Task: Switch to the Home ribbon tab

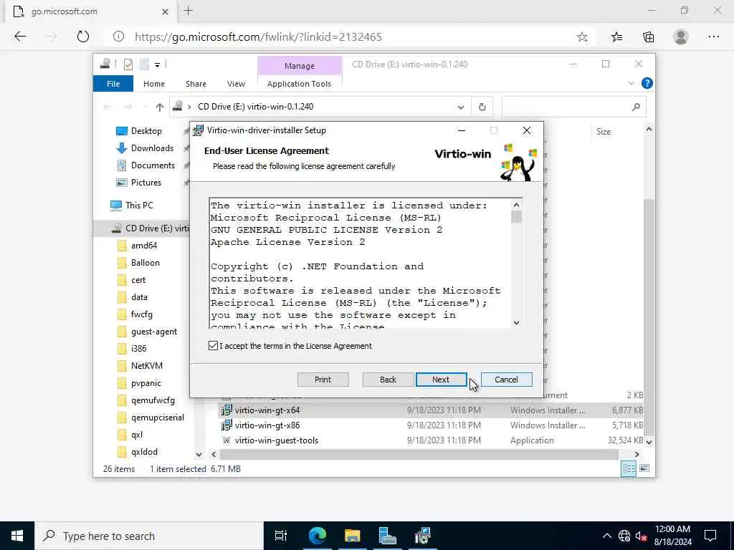Action: [154, 84]
